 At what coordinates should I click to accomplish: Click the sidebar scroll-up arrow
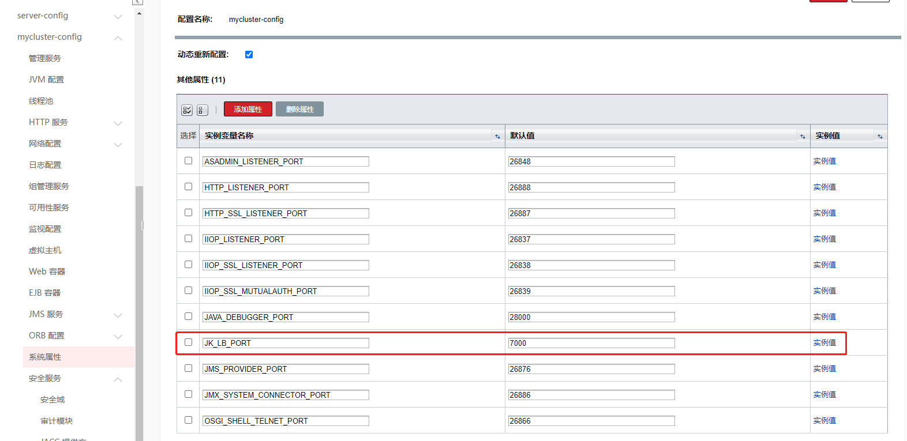point(139,13)
